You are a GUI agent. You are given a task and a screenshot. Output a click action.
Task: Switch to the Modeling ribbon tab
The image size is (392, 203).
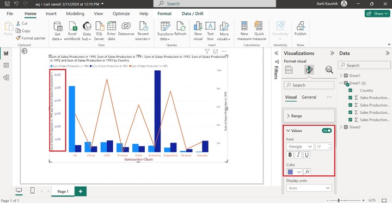pos(75,14)
